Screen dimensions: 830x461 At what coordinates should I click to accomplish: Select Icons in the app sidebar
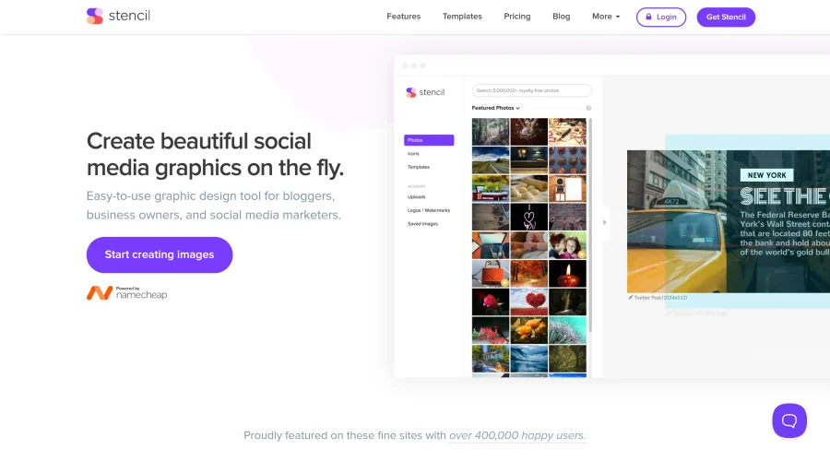tap(413, 153)
